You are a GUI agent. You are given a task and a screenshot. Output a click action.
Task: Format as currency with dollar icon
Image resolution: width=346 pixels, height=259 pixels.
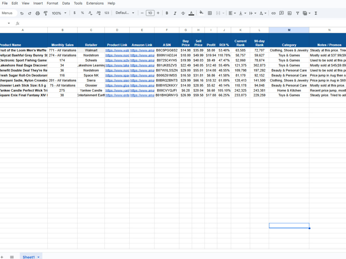[74, 13]
